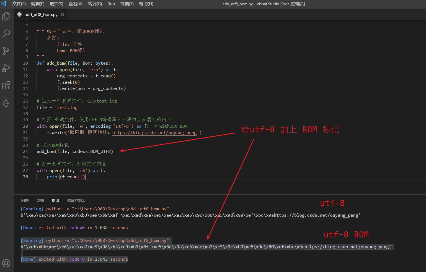Screen dimensions: 426x272
Task: Open the sixth activity bar view icon
Action: point(6,103)
